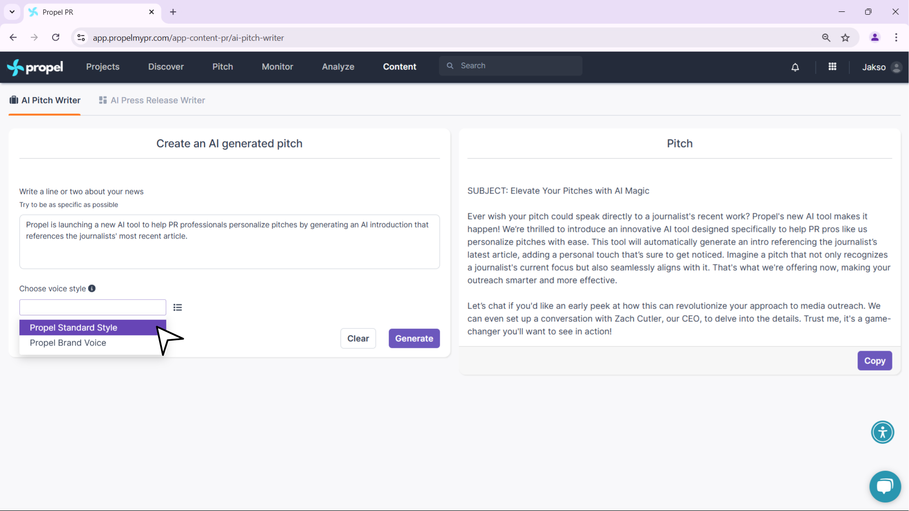Select the AI Pitch Writer tab
Image resolution: width=909 pixels, height=511 pixels.
pos(45,100)
